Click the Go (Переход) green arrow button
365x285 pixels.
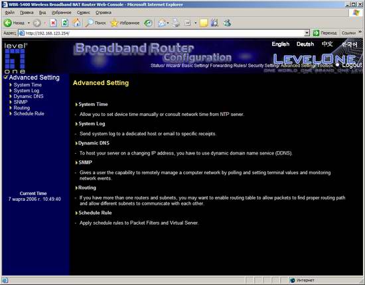(x=325, y=33)
